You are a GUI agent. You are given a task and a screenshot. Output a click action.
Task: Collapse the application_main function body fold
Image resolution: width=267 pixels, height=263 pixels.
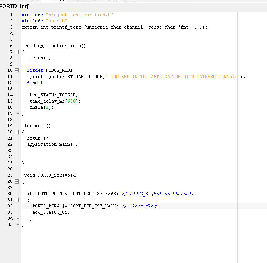[17, 52]
